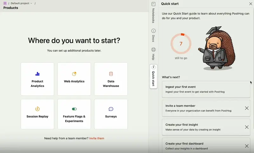Select the Quick start side tab

153,76
